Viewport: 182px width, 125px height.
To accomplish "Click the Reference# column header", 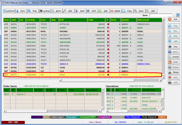I will tap(149, 20).
